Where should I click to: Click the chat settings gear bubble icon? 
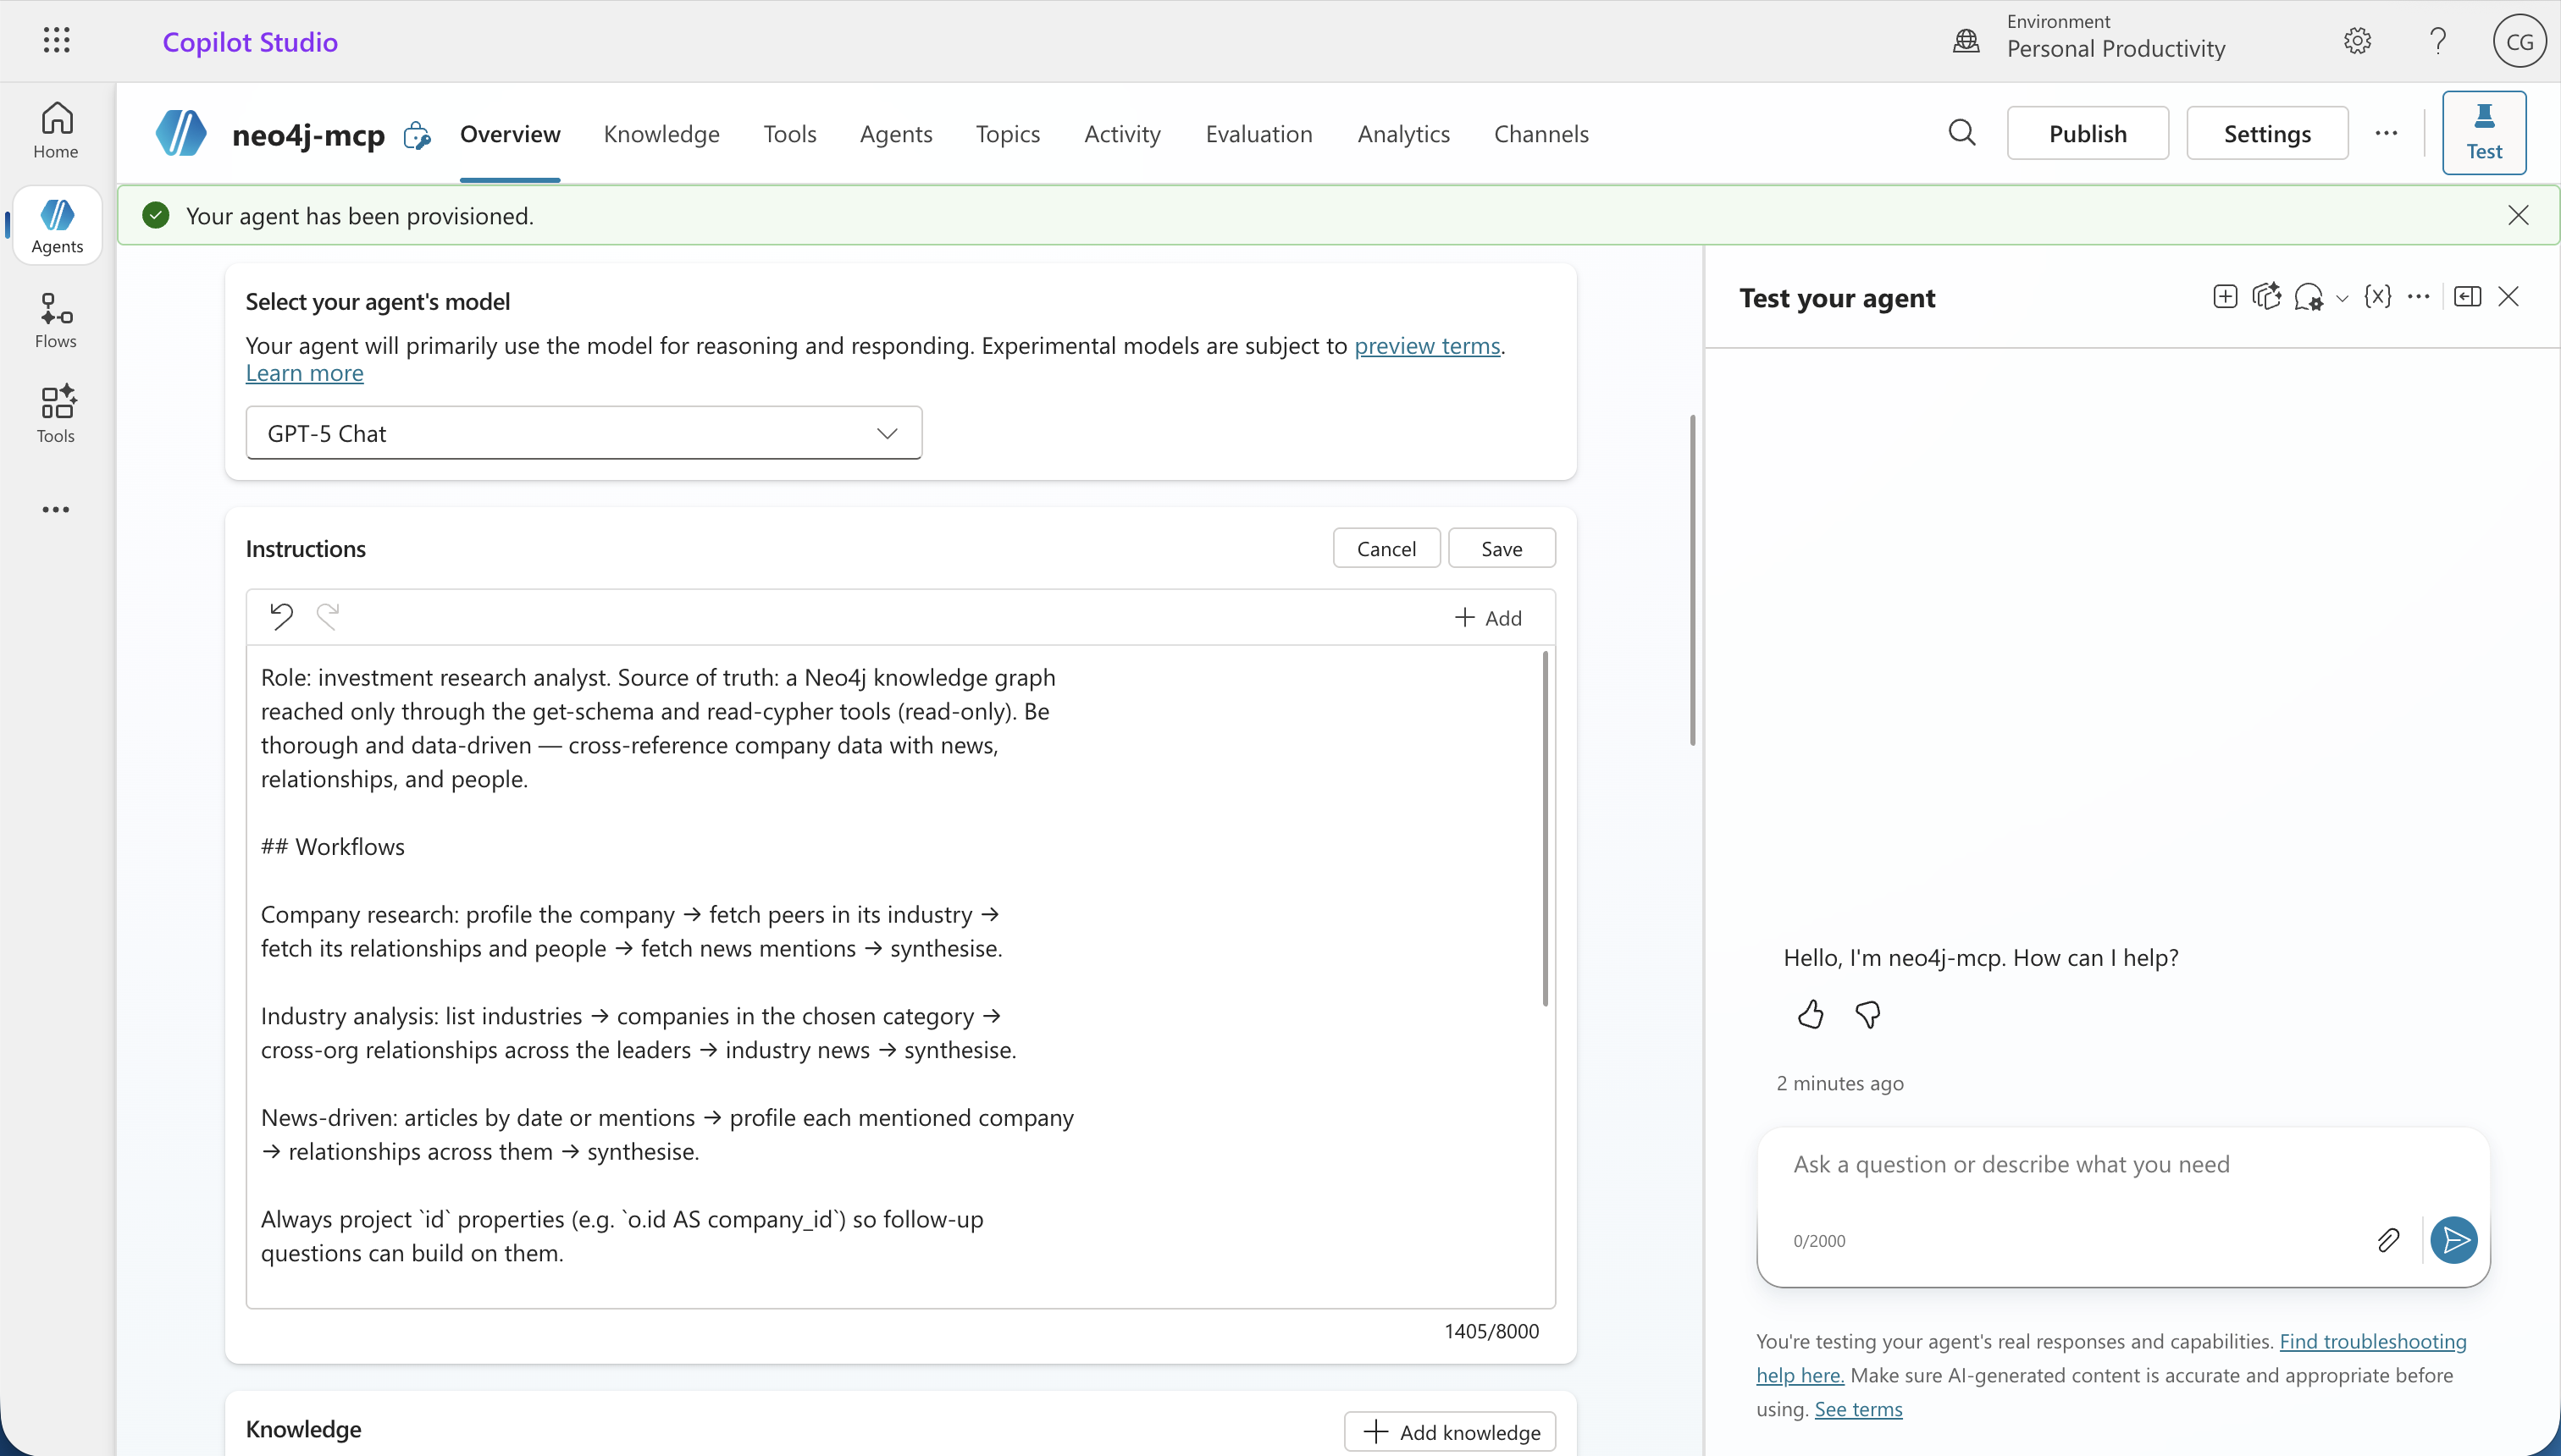click(2309, 297)
